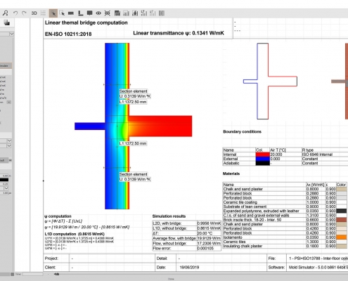Click the brick-red material color swatch
This screenshot has width=348, height=281.
[x=342, y=220]
